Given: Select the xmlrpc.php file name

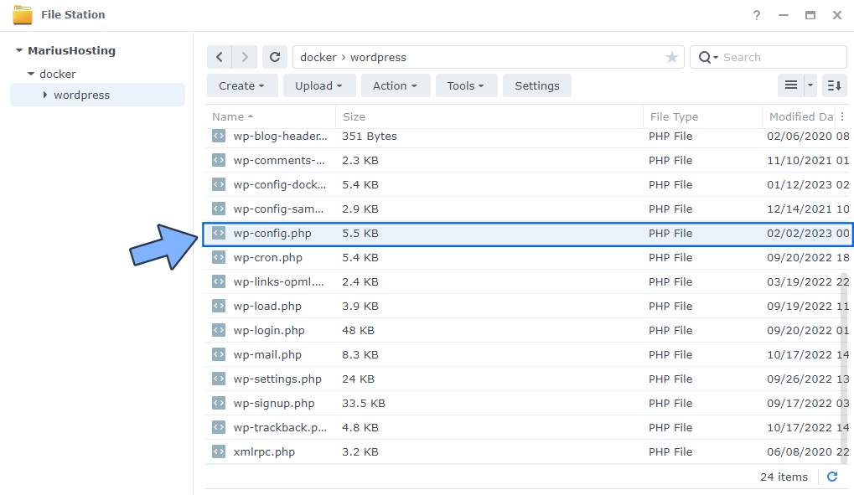Looking at the screenshot, I should [264, 451].
